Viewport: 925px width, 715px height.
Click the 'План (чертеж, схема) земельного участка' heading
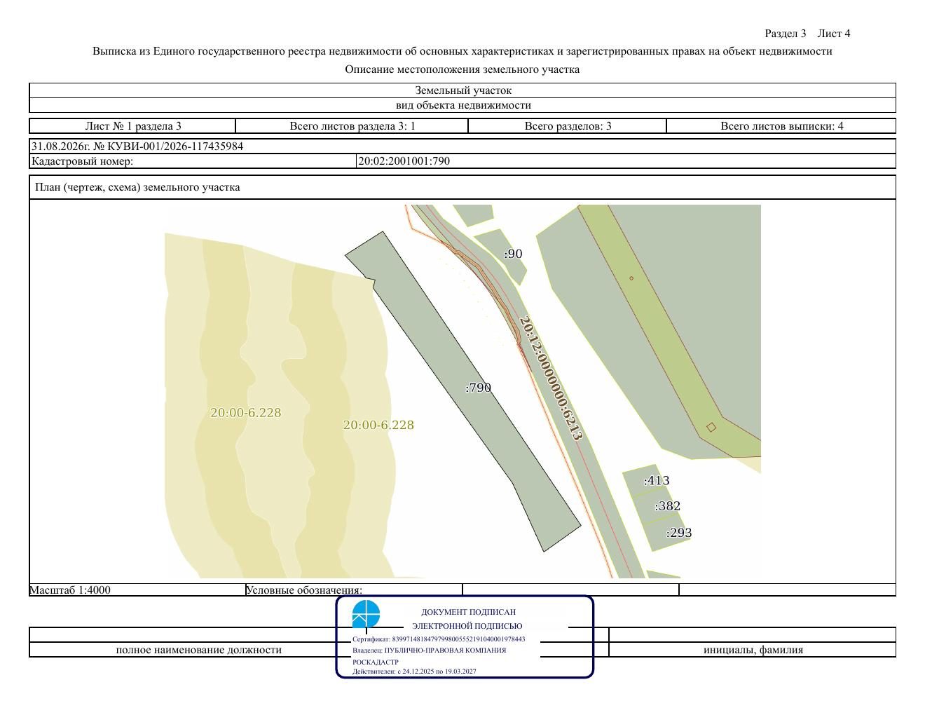coord(137,187)
